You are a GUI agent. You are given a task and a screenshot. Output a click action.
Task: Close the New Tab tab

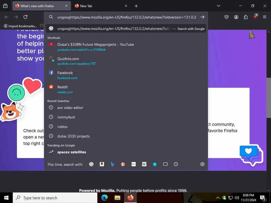click(x=126, y=6)
